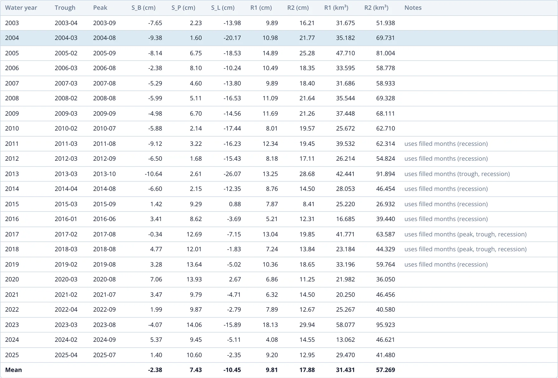Click trough cell 2005-02
558x378 pixels.
tap(66, 53)
